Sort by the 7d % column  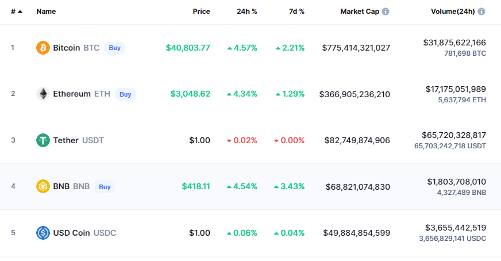coord(296,11)
